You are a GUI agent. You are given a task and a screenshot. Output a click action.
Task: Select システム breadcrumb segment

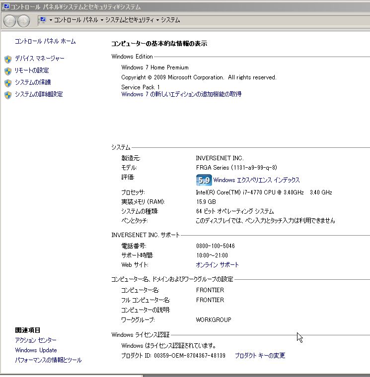(x=170, y=20)
